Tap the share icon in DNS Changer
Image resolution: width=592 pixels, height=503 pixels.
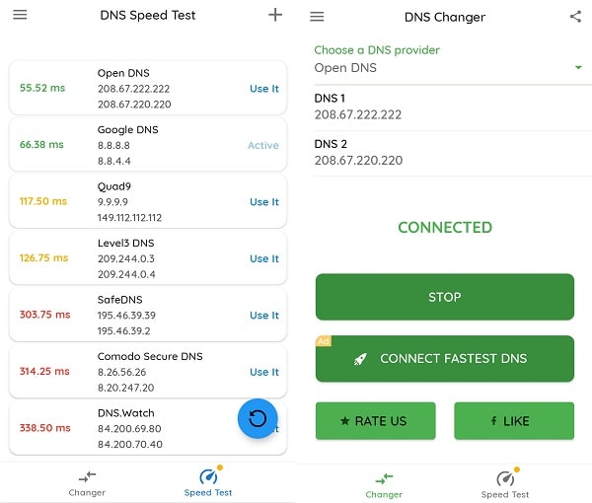pyautogui.click(x=575, y=16)
